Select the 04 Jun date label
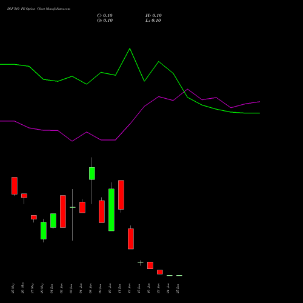 point(81,288)
